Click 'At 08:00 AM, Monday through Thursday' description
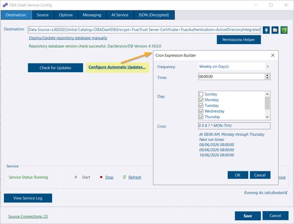The height and width of the screenshot is (224, 294). coord(232,135)
